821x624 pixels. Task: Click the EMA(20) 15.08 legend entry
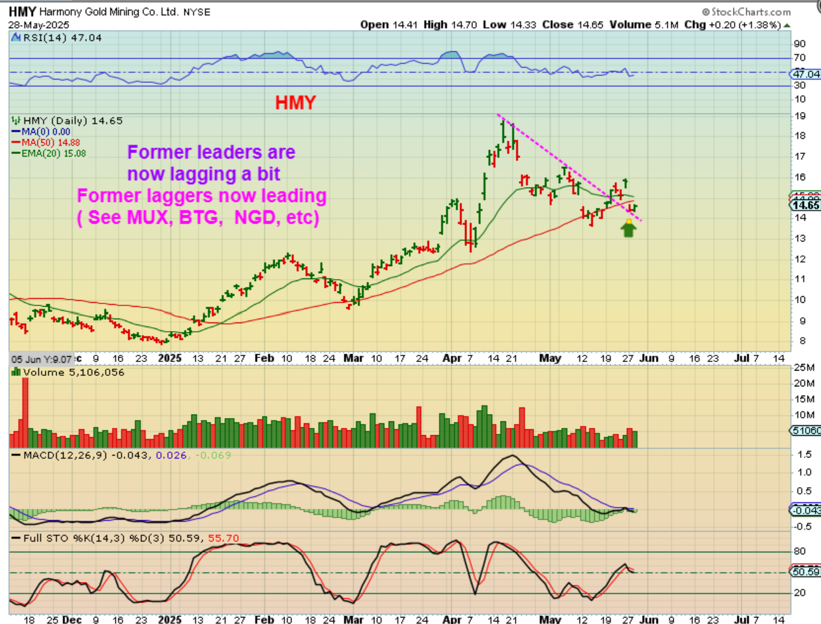[x=49, y=153]
